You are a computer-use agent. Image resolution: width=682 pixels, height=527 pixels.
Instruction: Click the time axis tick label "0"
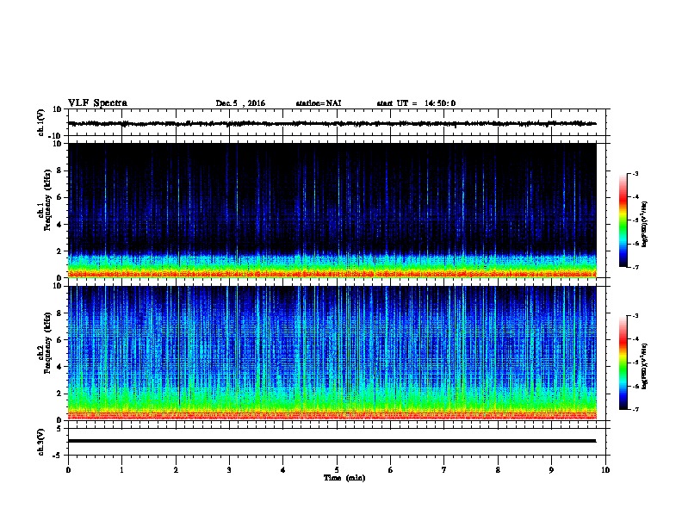tap(68, 470)
